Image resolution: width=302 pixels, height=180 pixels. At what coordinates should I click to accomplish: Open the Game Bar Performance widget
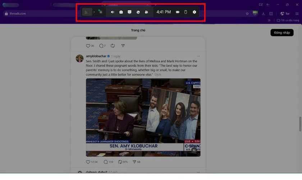pyautogui.click(x=129, y=12)
